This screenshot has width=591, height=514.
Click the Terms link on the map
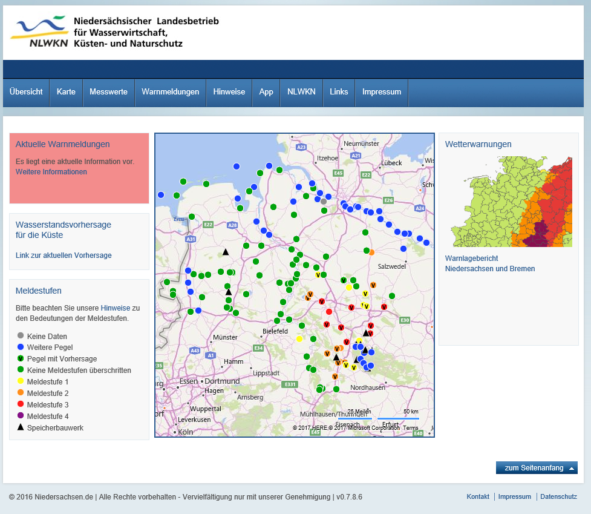point(411,428)
